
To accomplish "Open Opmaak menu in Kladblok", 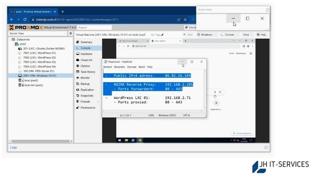I will 132,67.
